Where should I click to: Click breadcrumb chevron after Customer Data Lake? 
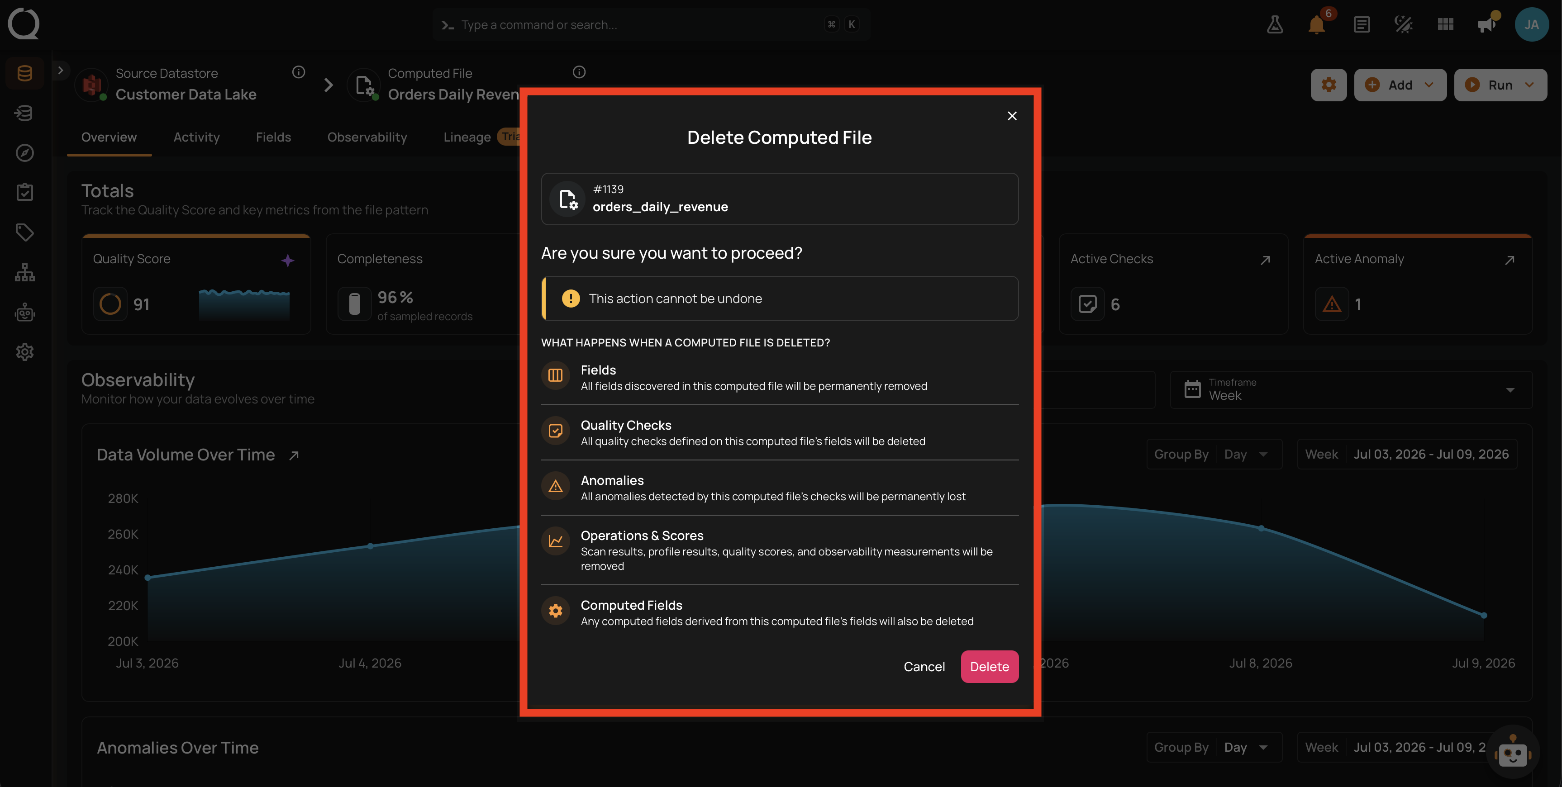click(x=328, y=85)
